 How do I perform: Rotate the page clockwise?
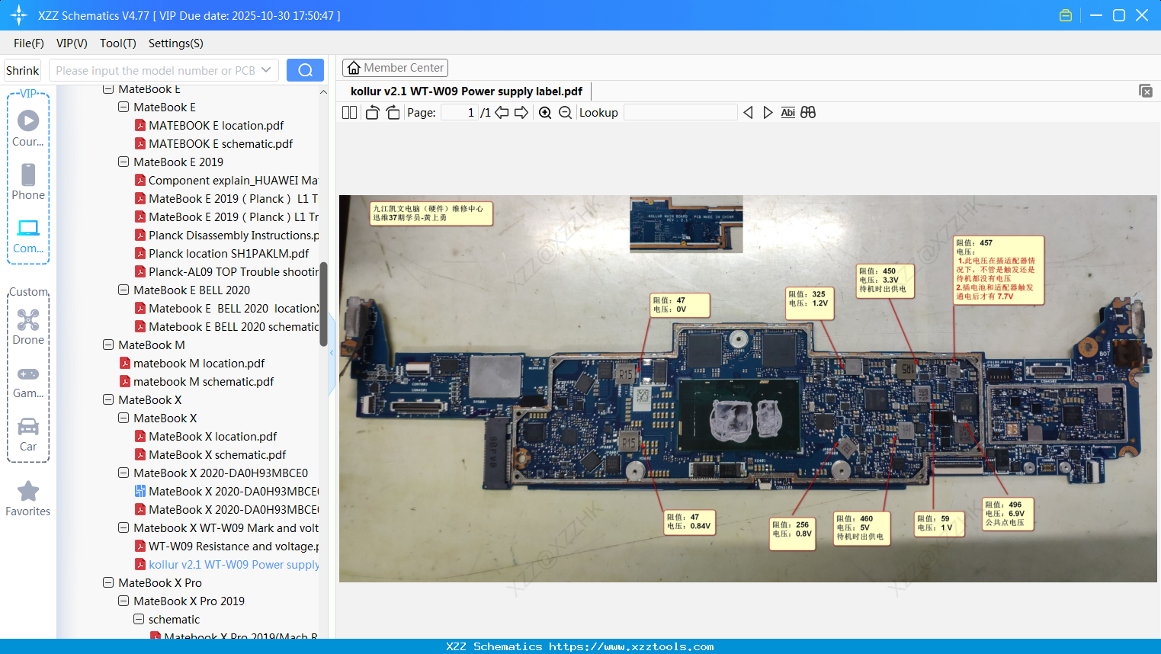(x=393, y=113)
